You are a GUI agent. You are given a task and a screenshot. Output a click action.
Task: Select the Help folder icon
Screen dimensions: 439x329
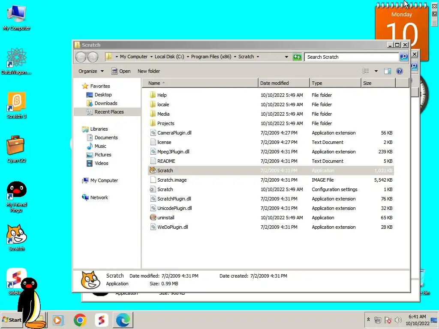click(153, 95)
